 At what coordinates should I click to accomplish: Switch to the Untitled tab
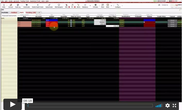coord(14,13)
